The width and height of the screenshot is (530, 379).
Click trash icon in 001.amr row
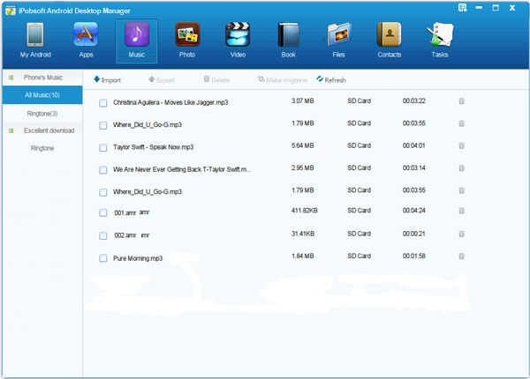click(461, 211)
